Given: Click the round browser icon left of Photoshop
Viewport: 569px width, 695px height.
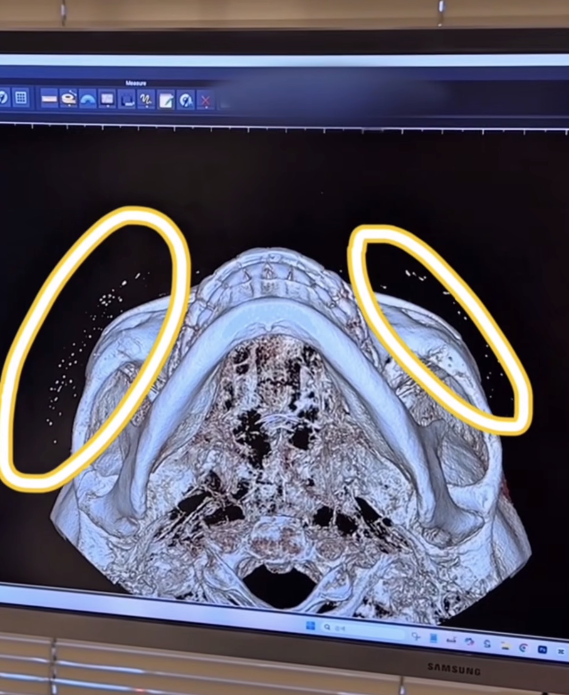Looking at the screenshot, I should click(523, 648).
